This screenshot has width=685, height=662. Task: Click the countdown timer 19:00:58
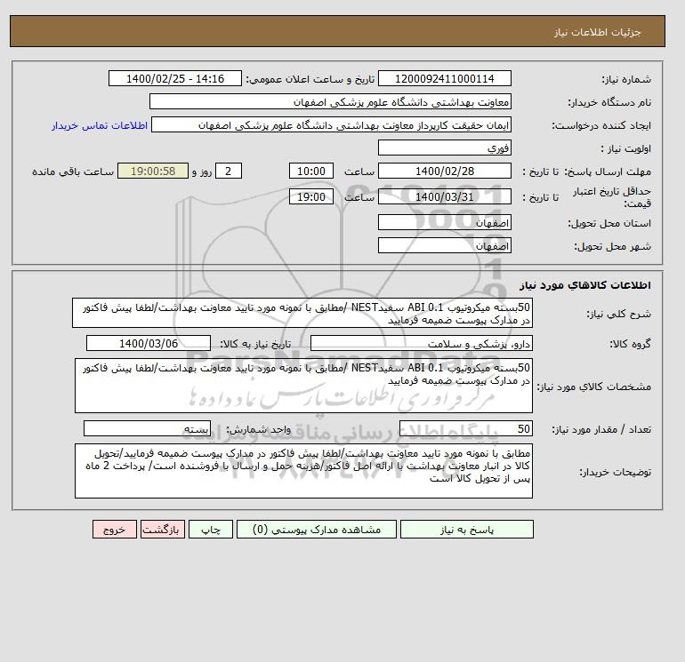[153, 171]
